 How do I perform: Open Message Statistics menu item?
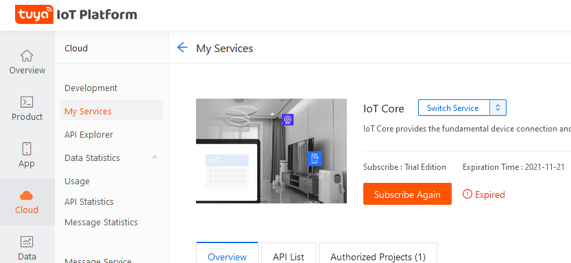101,222
